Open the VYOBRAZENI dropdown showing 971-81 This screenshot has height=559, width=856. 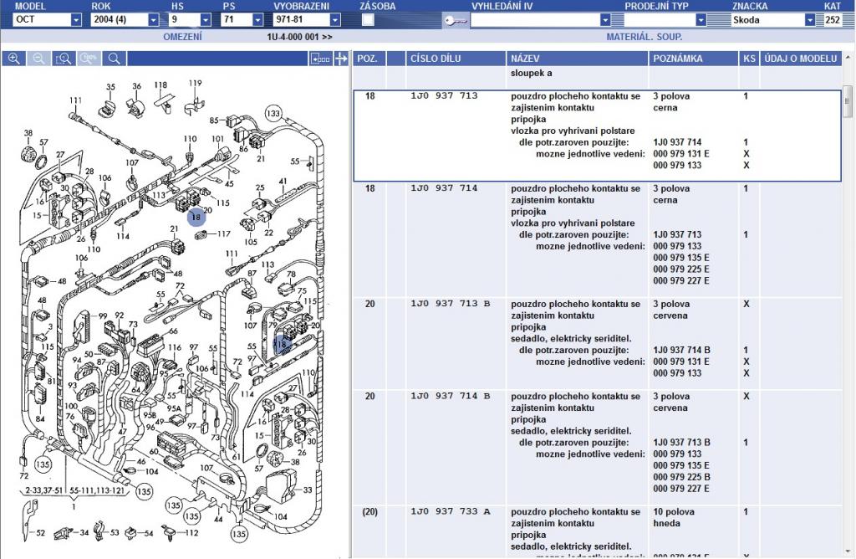pyautogui.click(x=335, y=20)
